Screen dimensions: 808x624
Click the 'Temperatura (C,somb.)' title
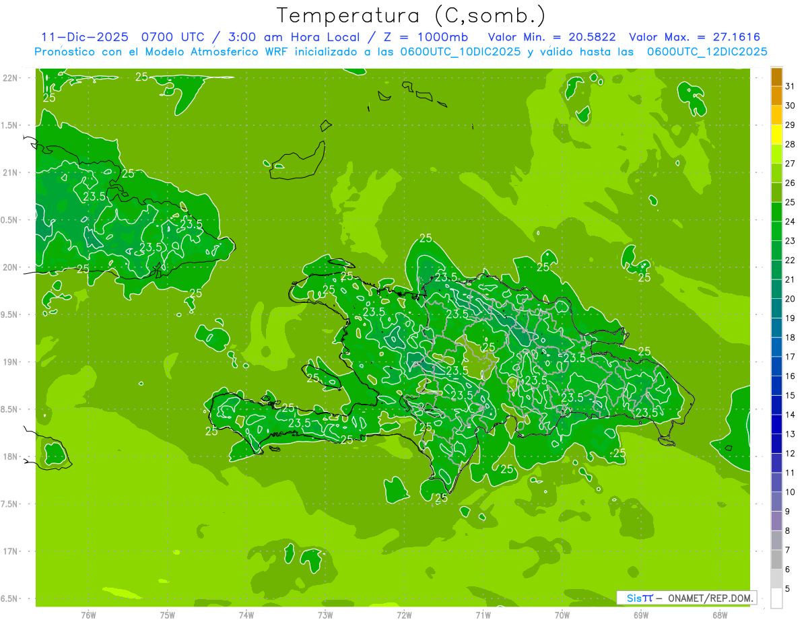pyautogui.click(x=411, y=15)
